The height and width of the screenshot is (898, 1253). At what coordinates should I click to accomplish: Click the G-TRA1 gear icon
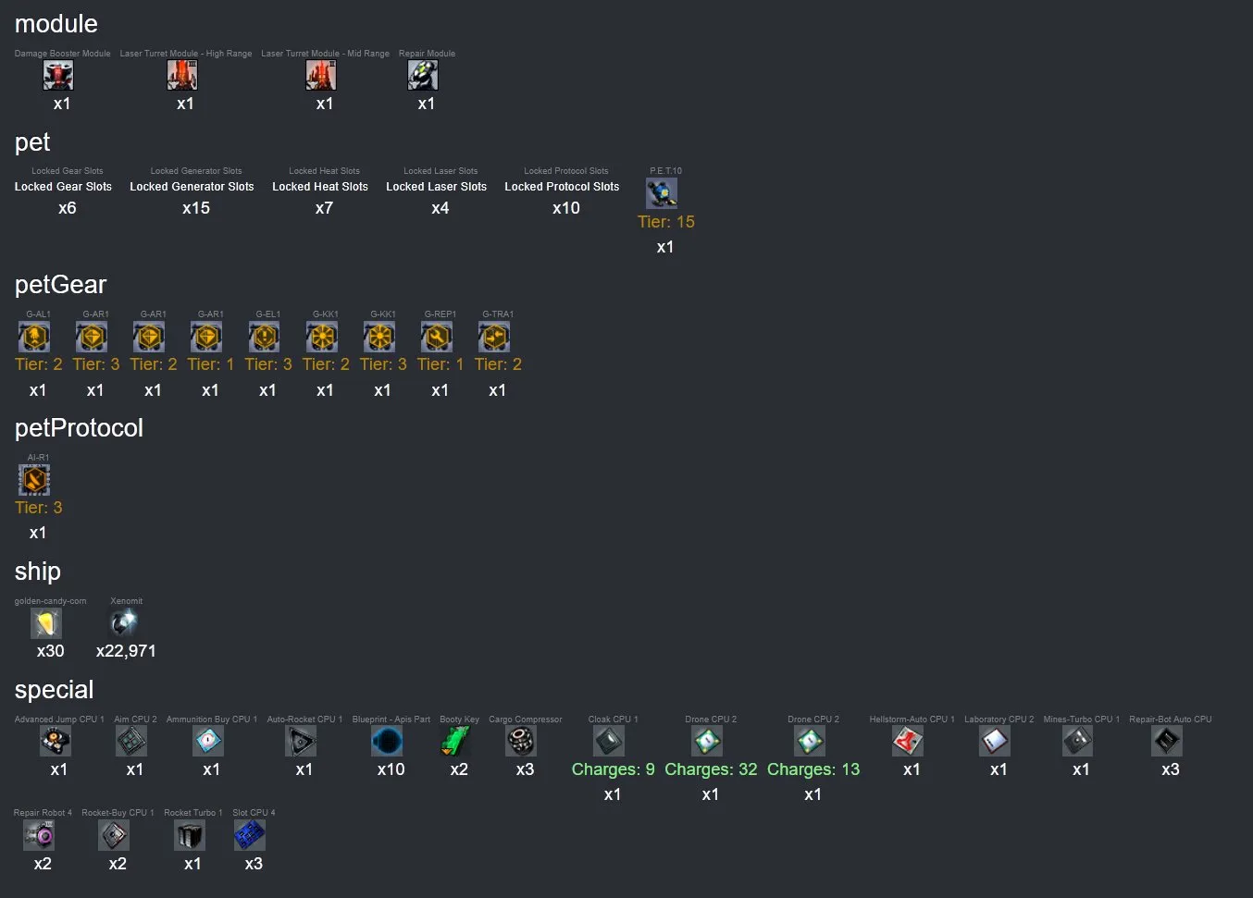(x=494, y=337)
